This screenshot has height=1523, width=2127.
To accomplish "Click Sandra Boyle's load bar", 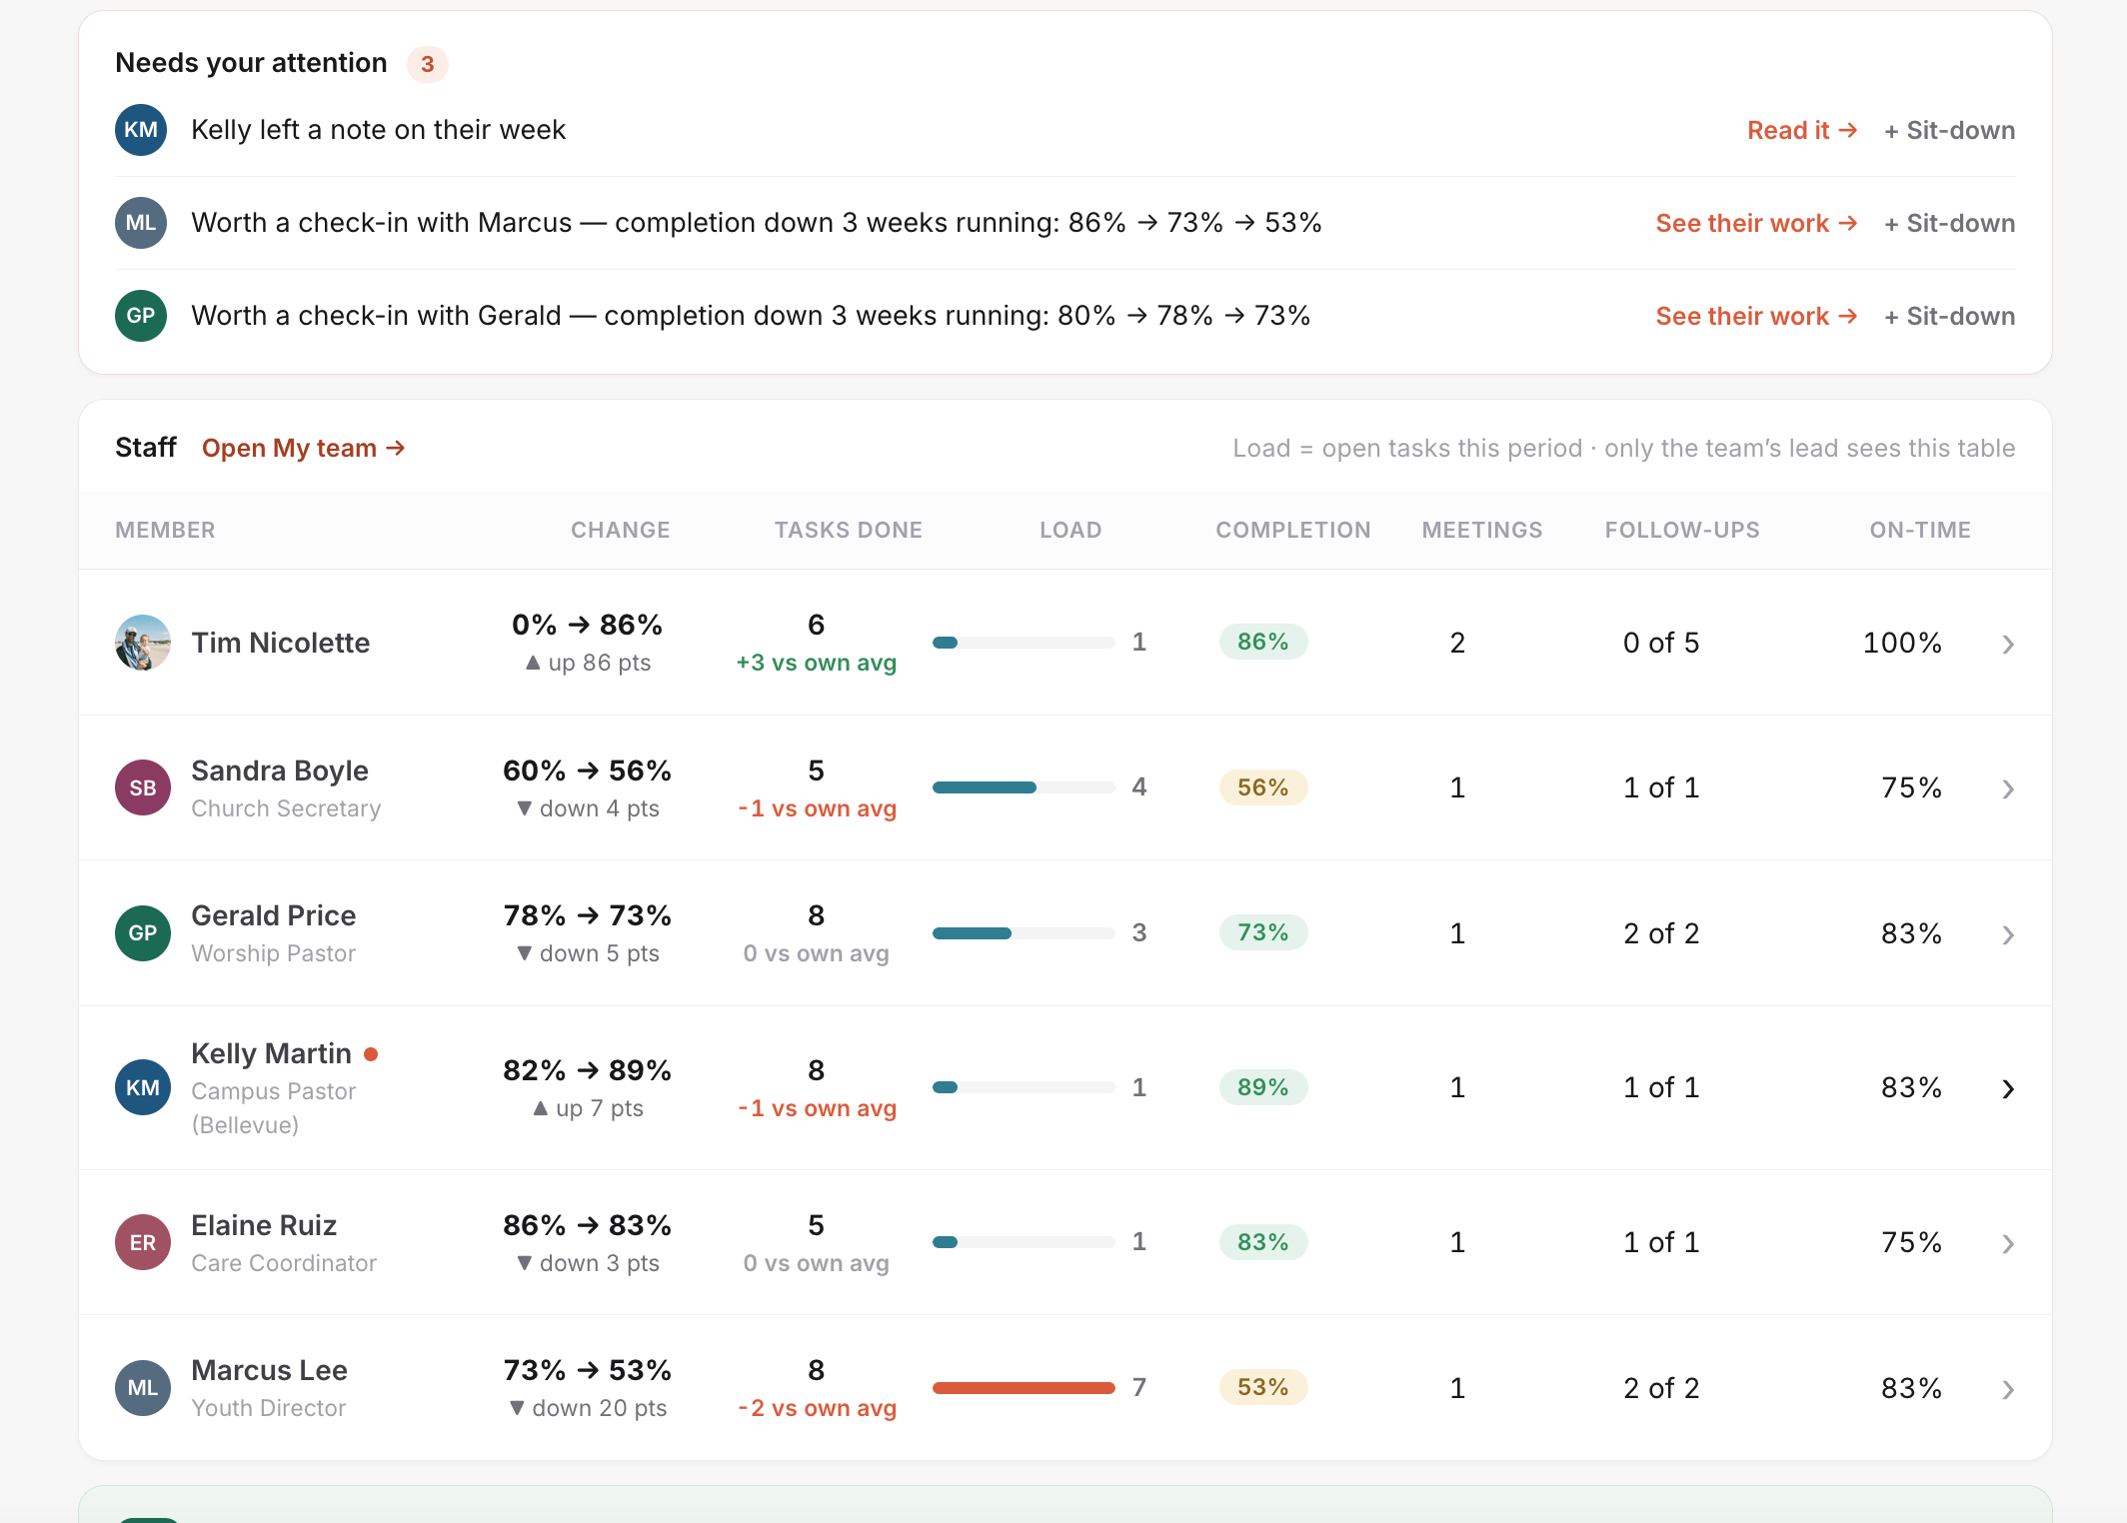I will pyautogui.click(x=1024, y=787).
